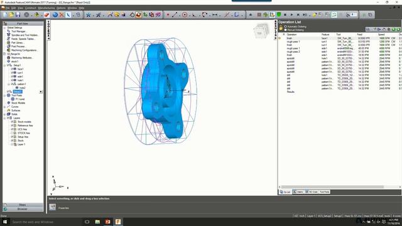
Task: Open Post Process item in tree
Action: click(18, 46)
